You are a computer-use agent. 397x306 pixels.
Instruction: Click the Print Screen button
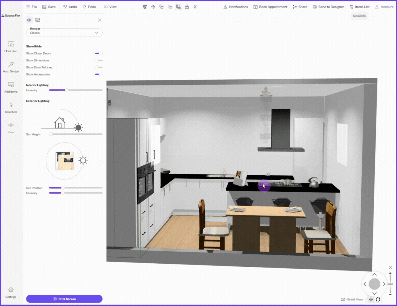(64, 299)
